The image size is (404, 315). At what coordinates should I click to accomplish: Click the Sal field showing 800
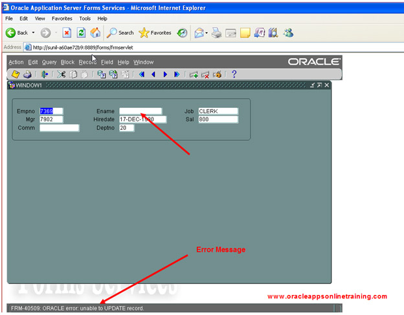[x=218, y=119]
